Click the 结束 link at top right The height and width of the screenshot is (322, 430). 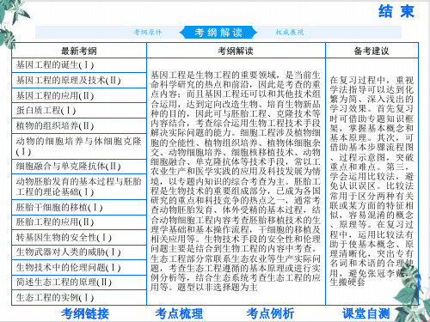[x=396, y=12]
